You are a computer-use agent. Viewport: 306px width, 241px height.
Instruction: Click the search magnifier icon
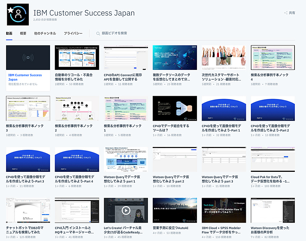98,34
